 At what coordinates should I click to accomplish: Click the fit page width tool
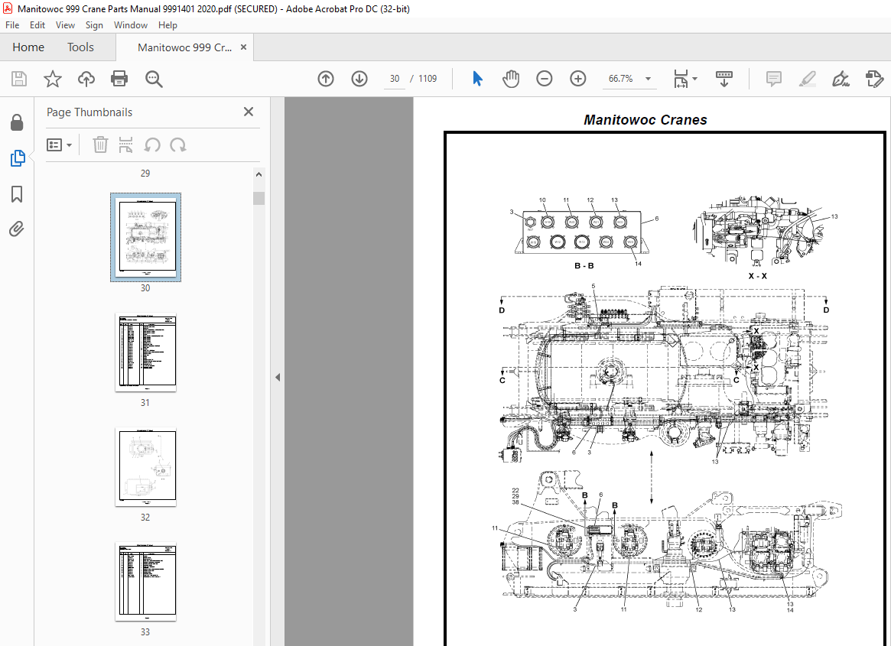(x=681, y=79)
